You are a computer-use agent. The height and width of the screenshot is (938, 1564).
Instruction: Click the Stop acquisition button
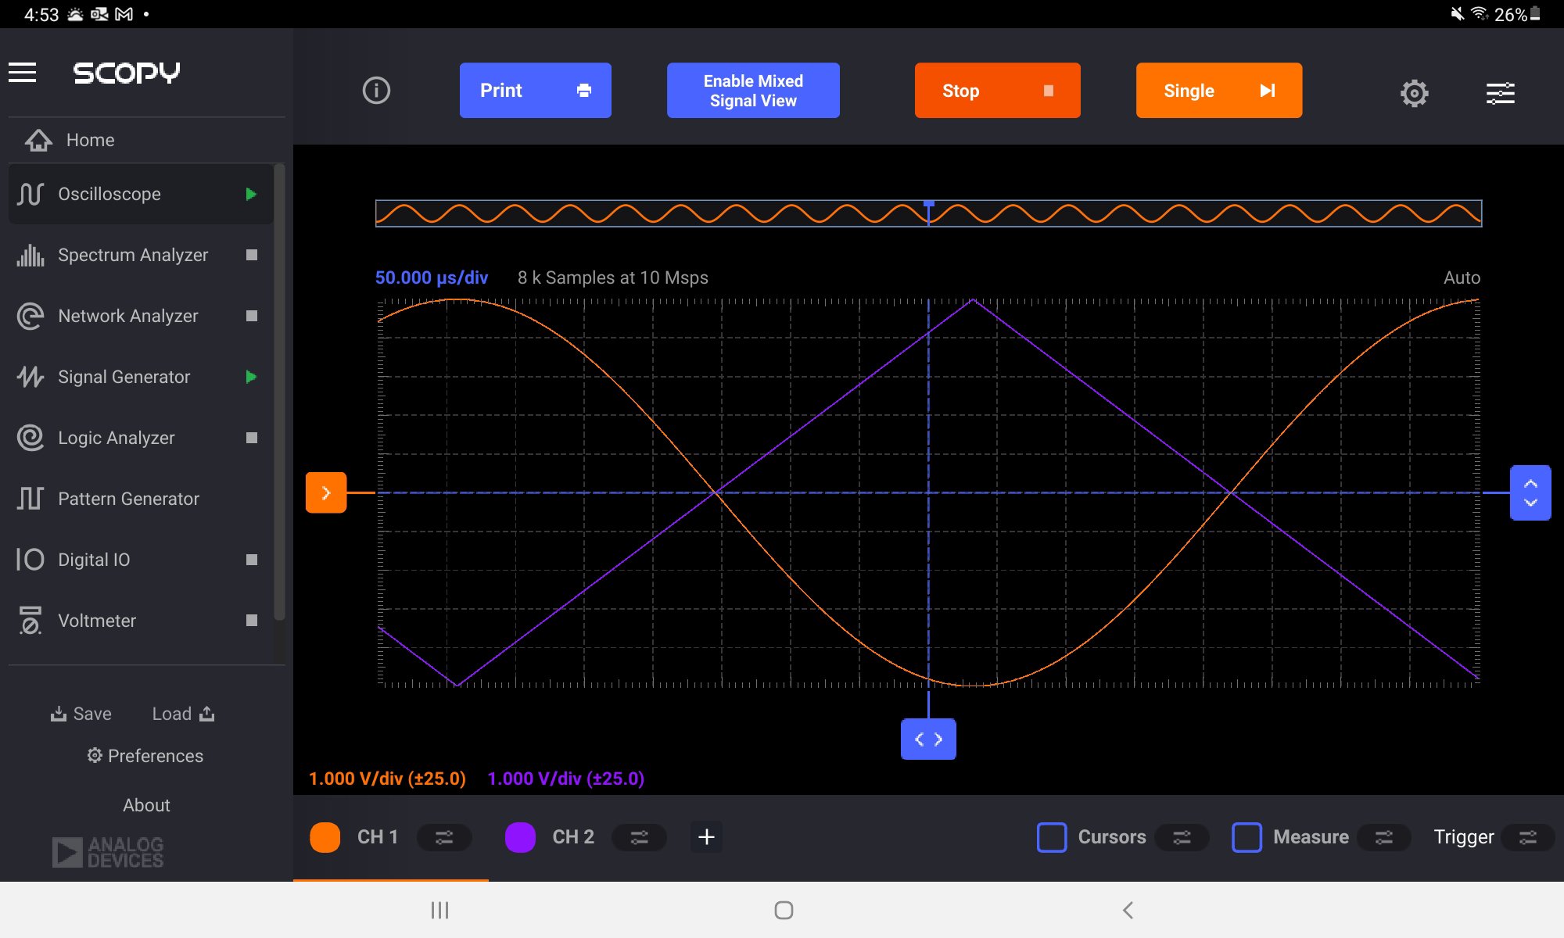point(997,90)
